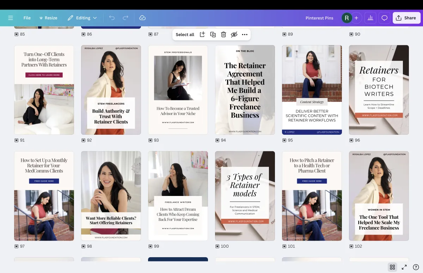Hide page with crossed eye icon
This screenshot has height=273, width=423.
click(234, 34)
